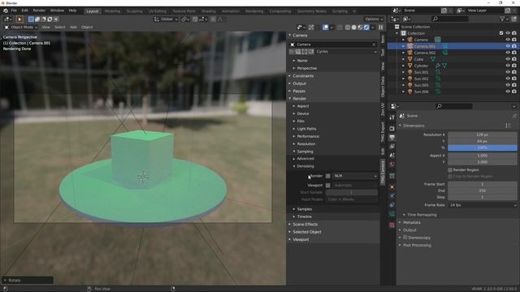Clear the Camera name field with X
This screenshot has height=292, width=520.
[374, 45]
